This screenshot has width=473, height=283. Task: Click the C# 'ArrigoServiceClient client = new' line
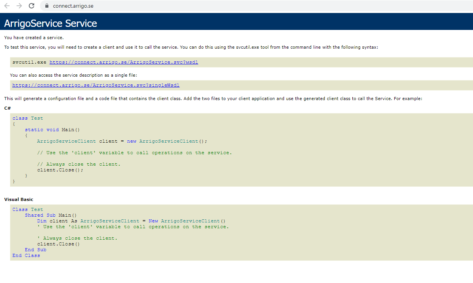coord(122,141)
